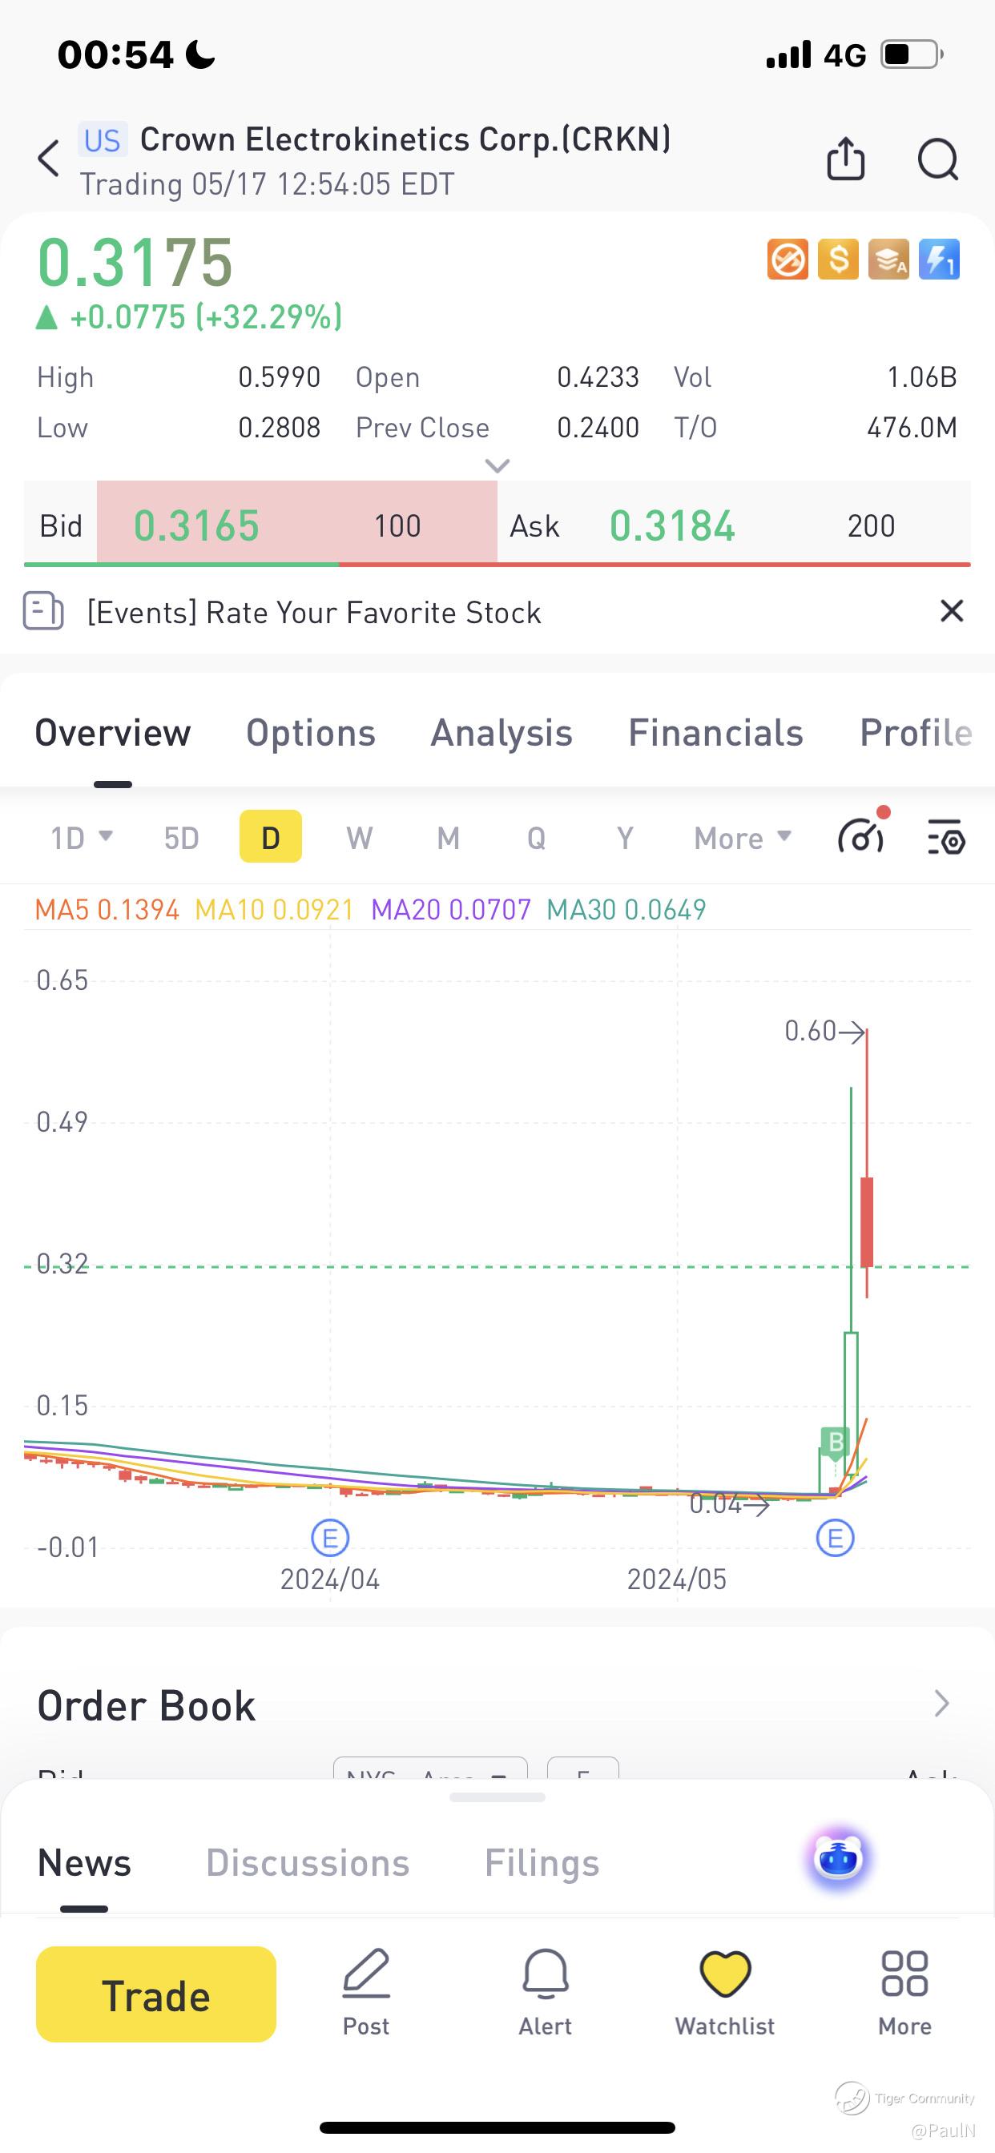Open the News tab
Viewport: 995px width, 2153px height.
pos(84,1862)
